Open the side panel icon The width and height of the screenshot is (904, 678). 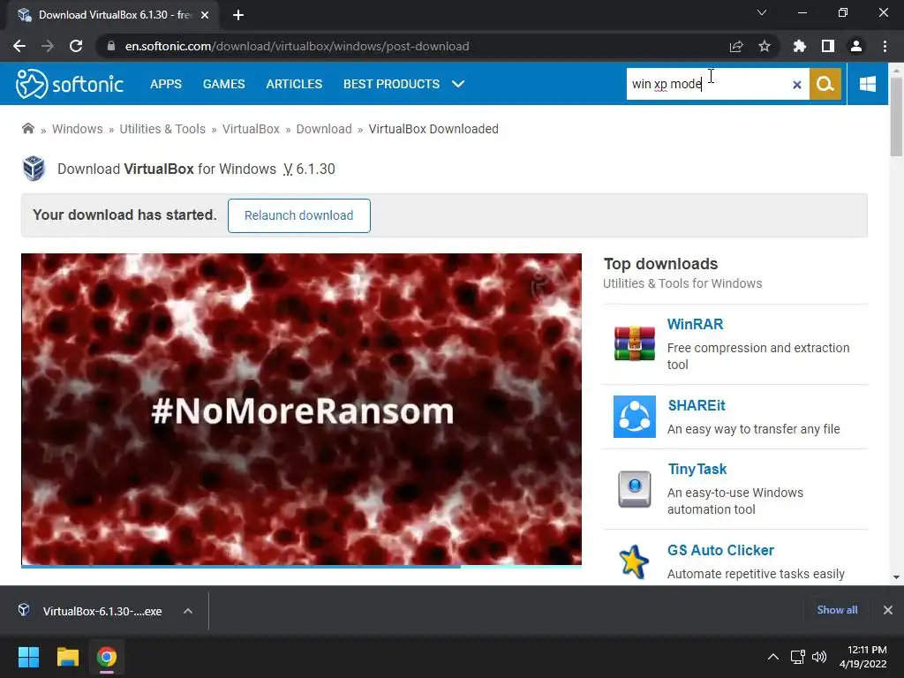point(828,46)
